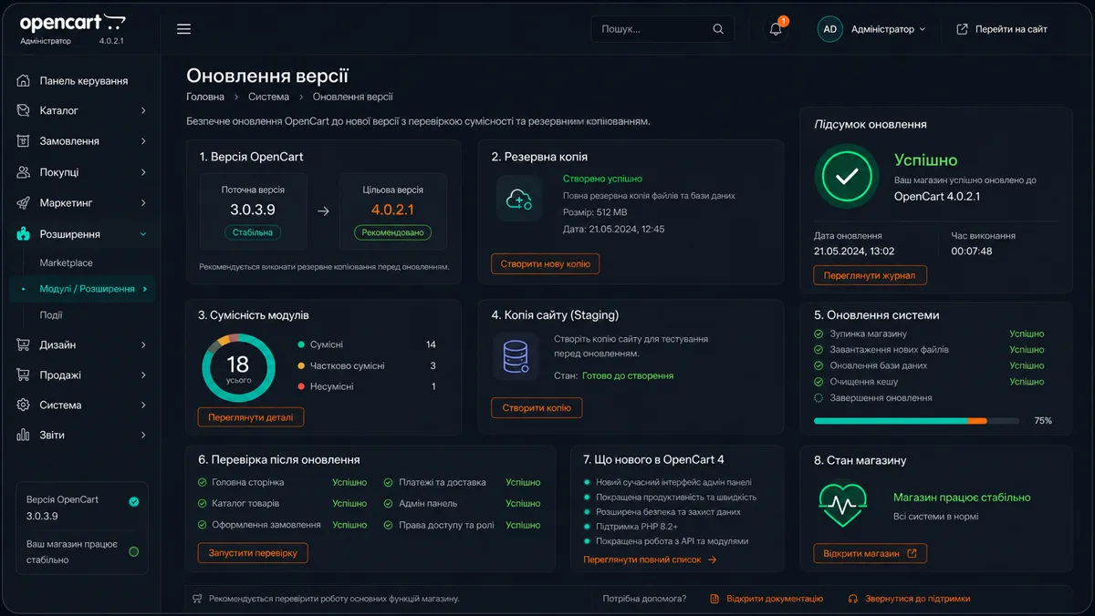Screen dimensions: 1095x616
Task: Click Переглянути журнал button
Action: [870, 275]
